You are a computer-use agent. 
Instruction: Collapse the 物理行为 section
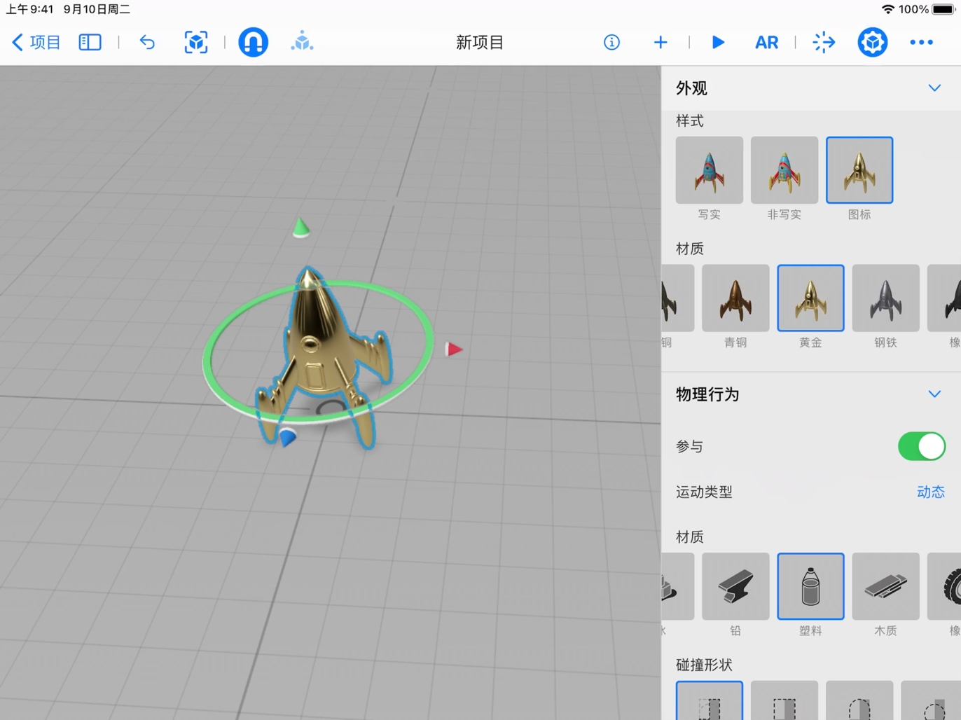point(934,394)
